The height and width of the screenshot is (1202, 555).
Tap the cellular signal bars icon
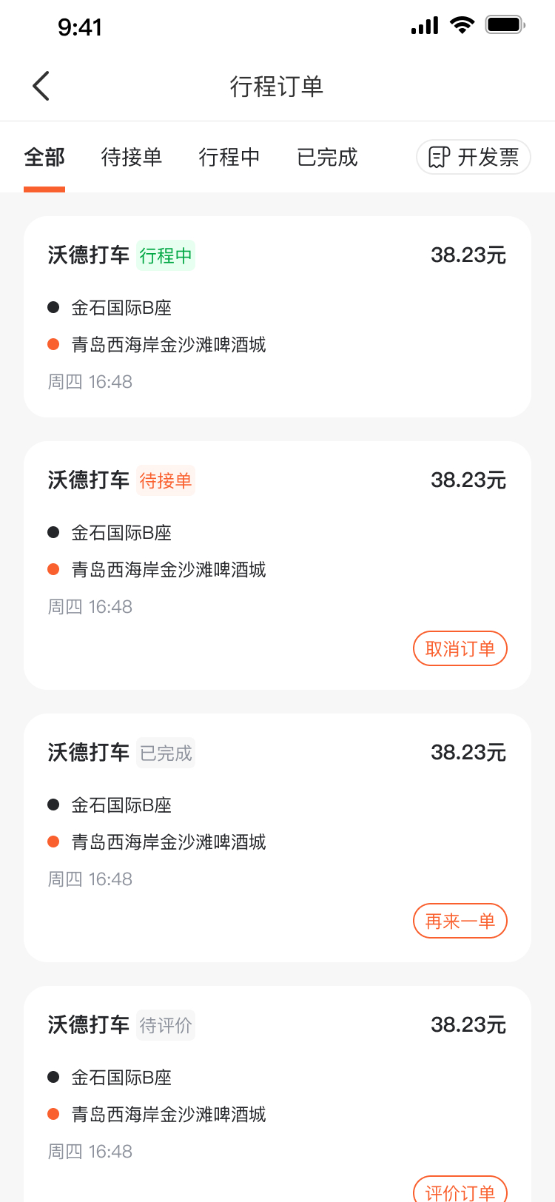coord(425,26)
